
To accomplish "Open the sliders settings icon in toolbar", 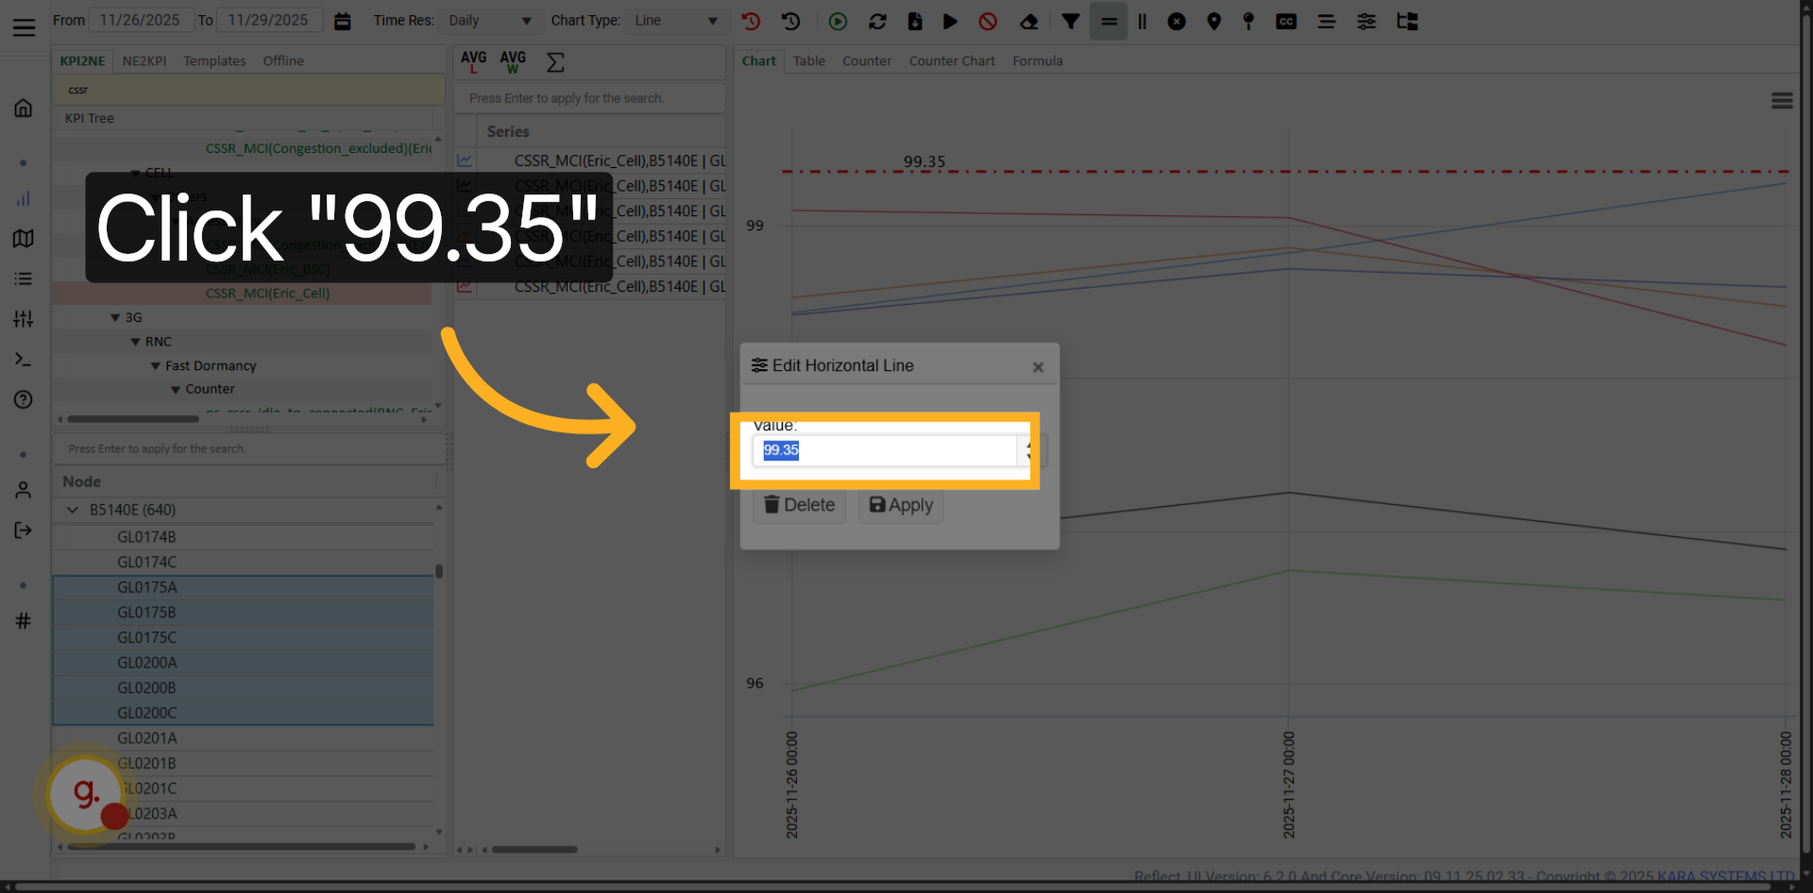I will click(x=1366, y=21).
